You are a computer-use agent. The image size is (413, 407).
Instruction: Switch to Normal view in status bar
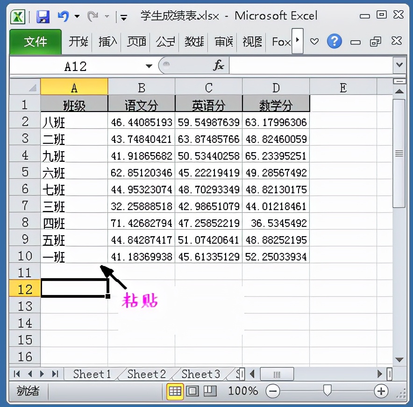pos(175,392)
